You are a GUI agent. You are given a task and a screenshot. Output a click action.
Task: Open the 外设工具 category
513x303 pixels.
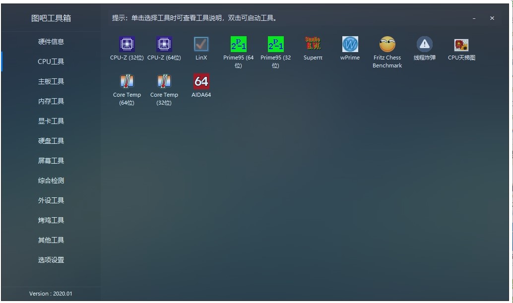click(51, 200)
